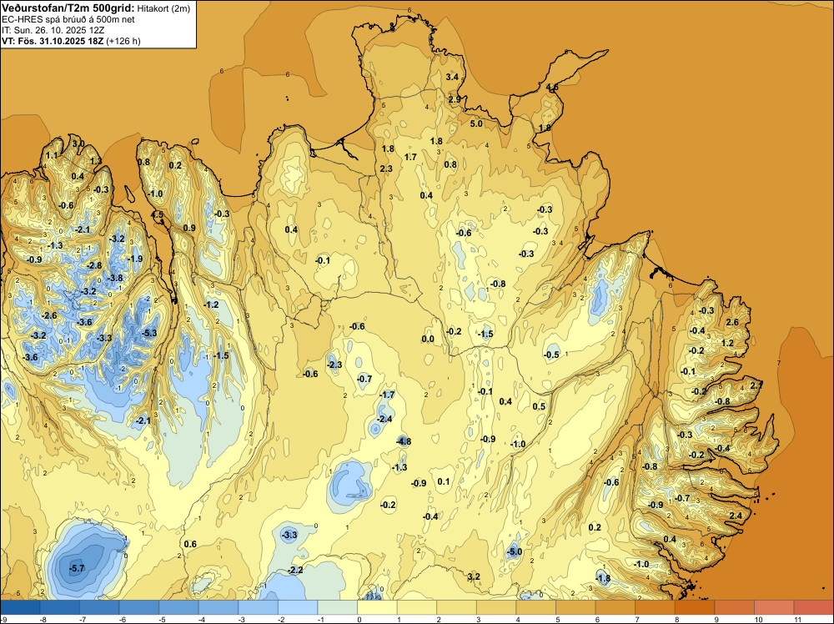Click the legend color segment between 6 and 7
This screenshot has width=834, height=624.
click(x=615, y=607)
